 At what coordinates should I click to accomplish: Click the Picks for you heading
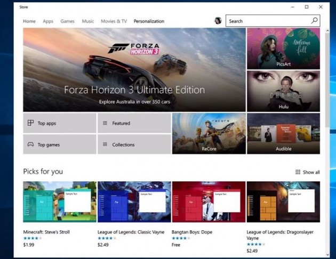click(x=43, y=172)
